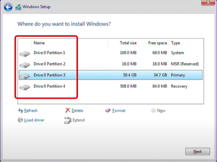Click the pink eraser Format icon

pos(108,110)
